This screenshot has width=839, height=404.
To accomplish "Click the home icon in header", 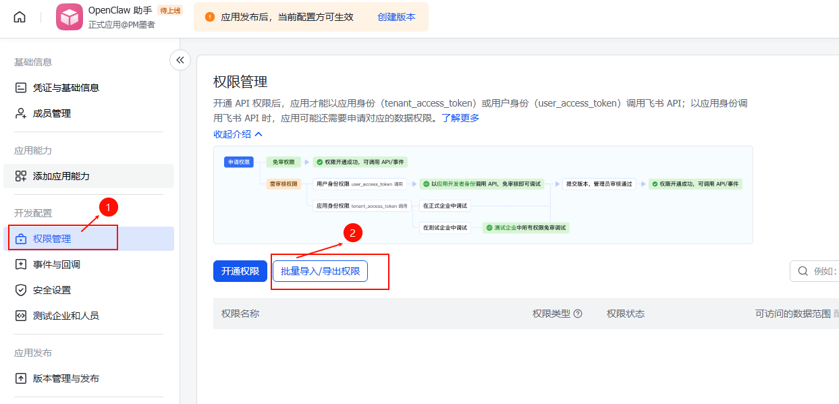I will pos(20,18).
